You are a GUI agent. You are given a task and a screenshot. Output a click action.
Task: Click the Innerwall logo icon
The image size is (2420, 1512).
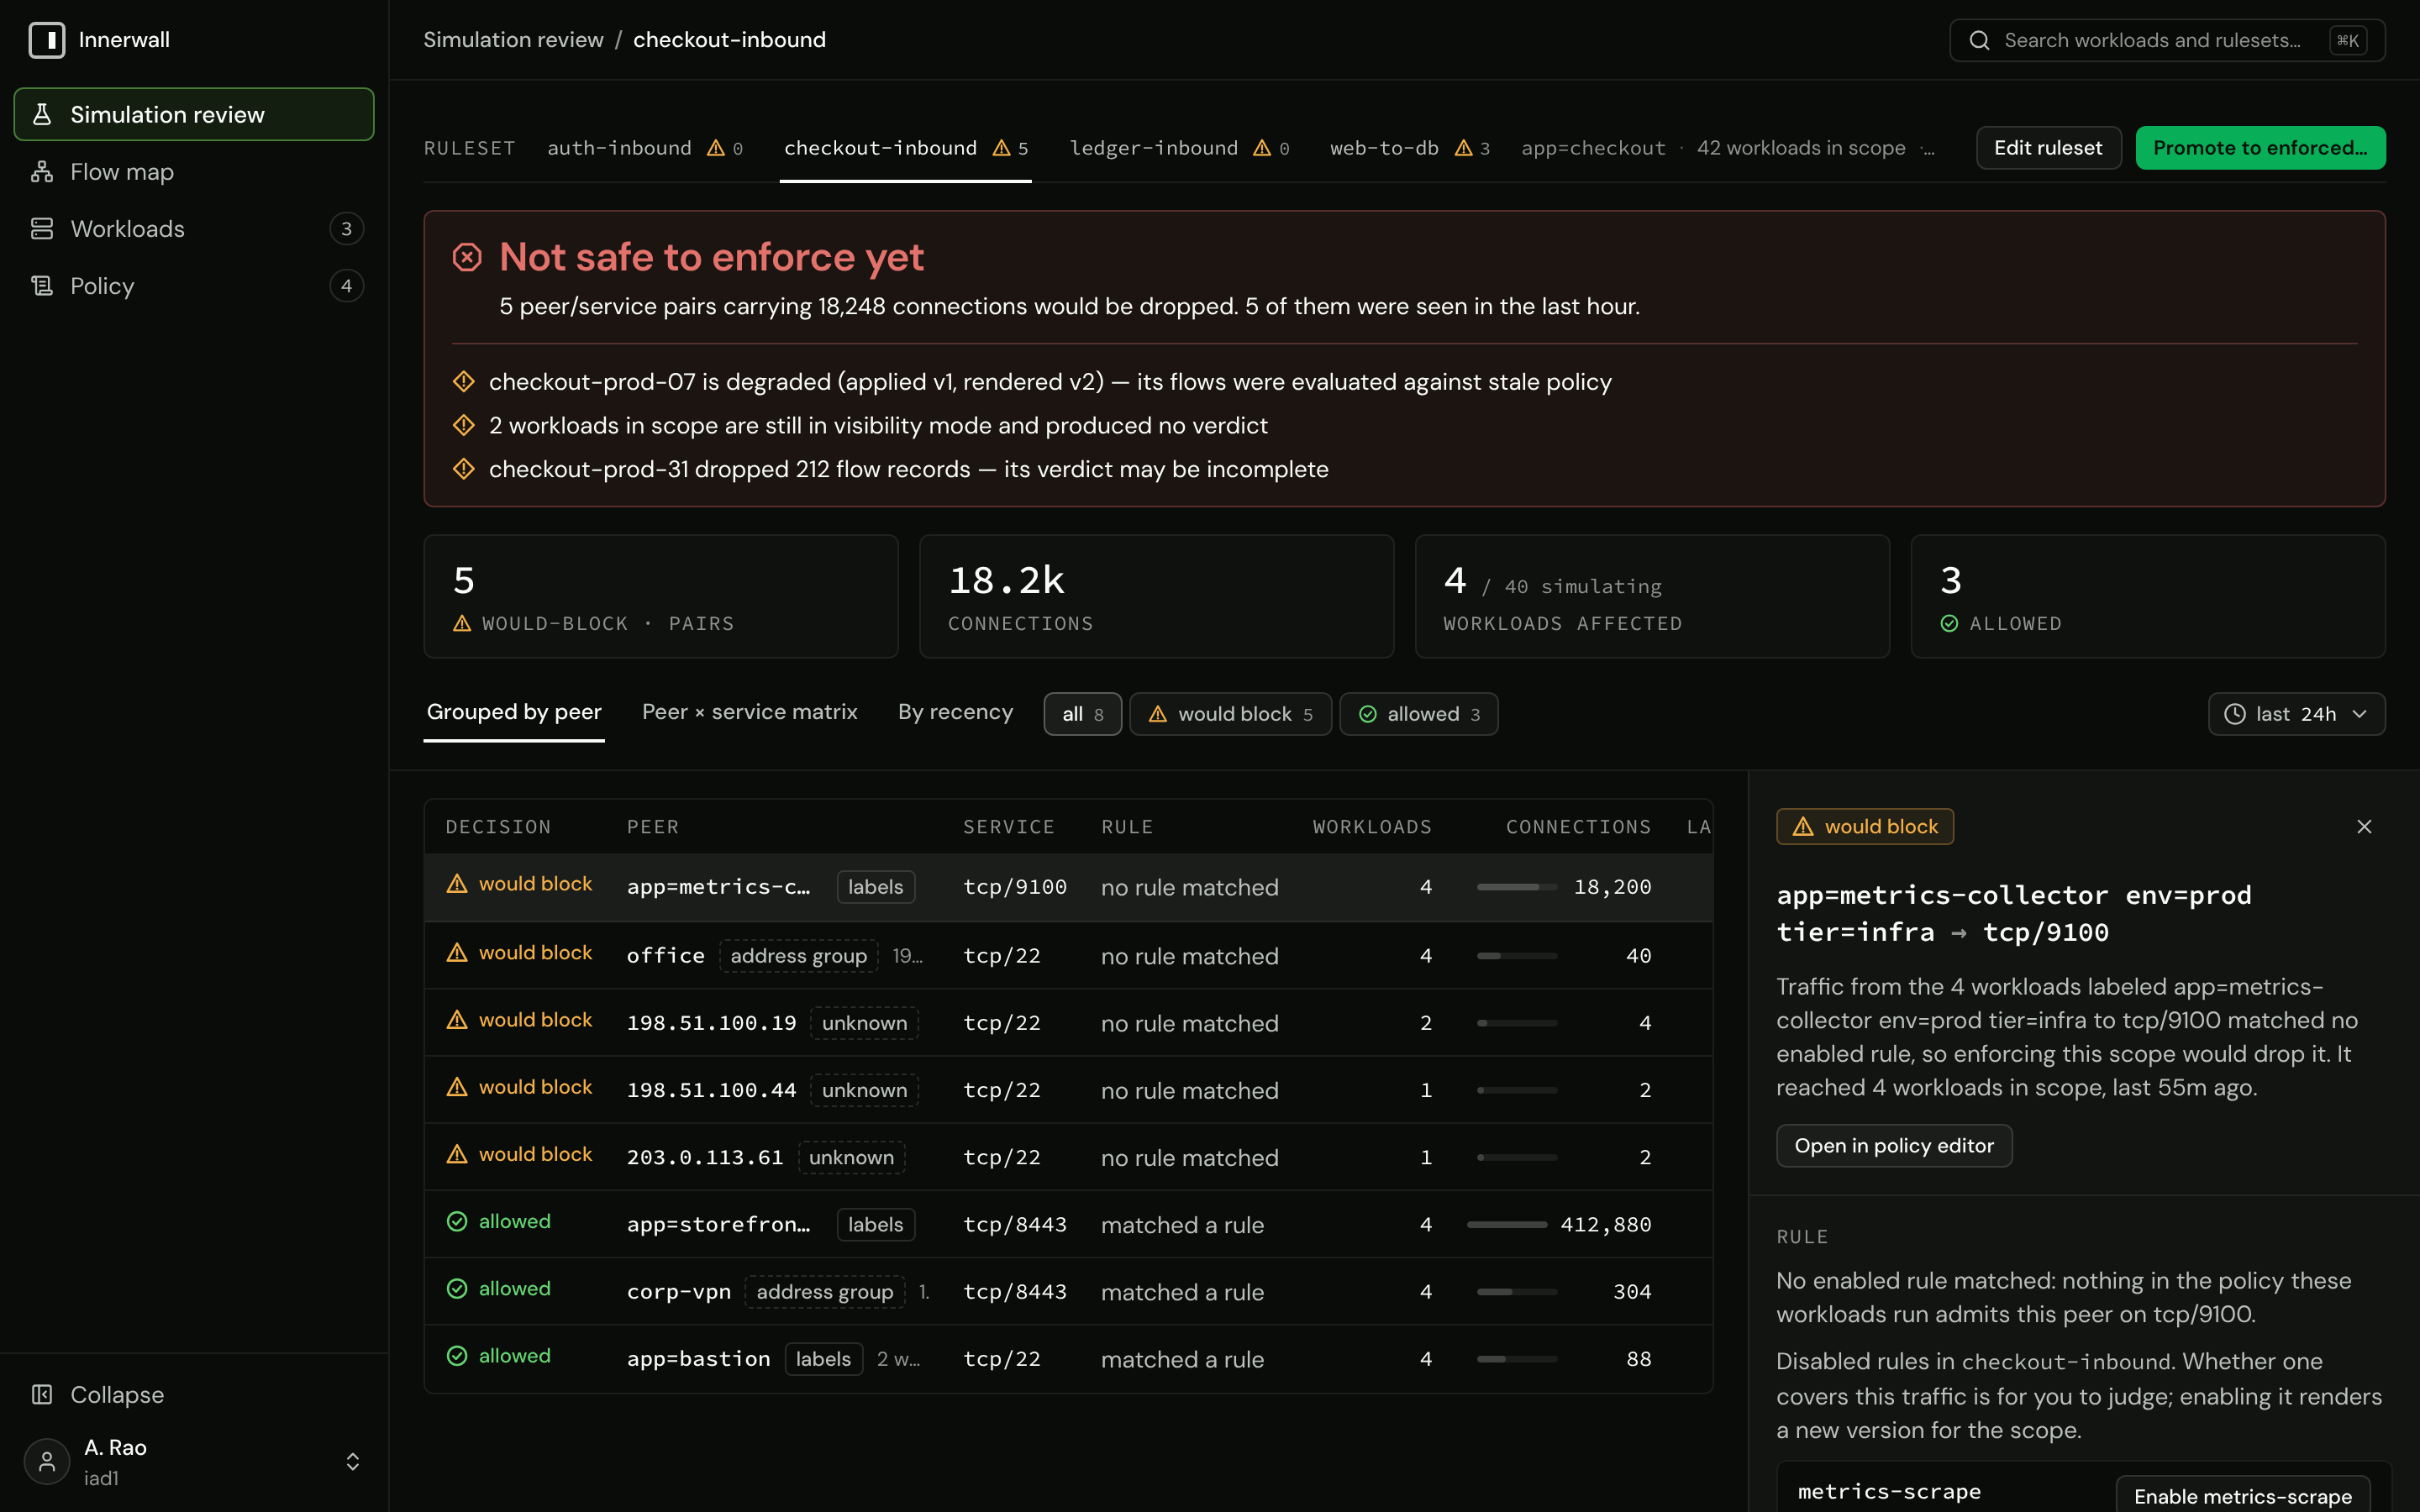click(46, 40)
